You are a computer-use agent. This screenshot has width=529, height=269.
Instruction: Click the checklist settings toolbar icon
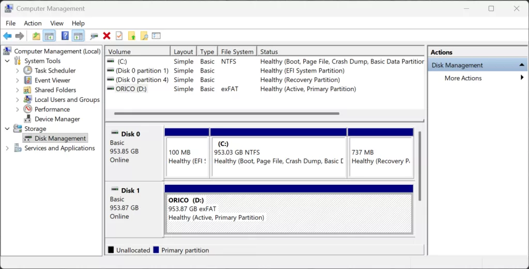click(156, 36)
